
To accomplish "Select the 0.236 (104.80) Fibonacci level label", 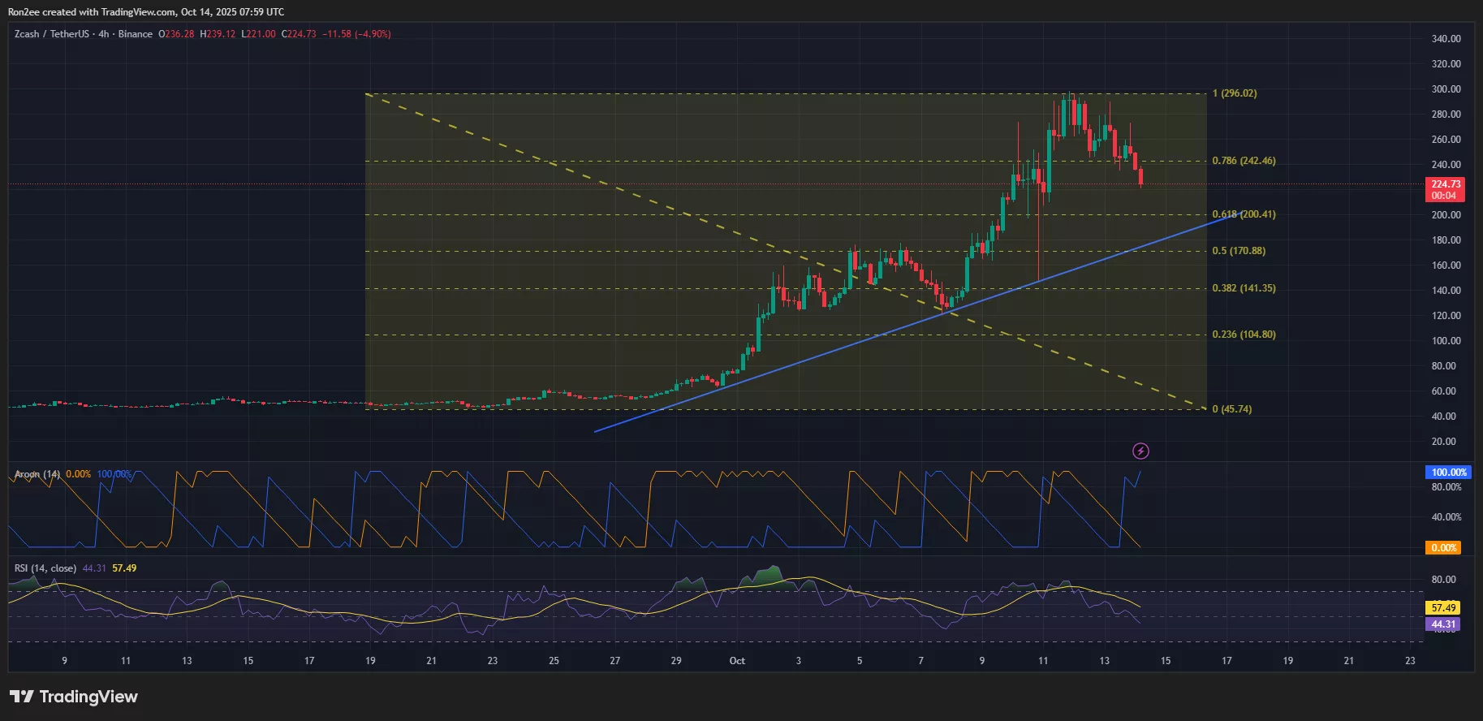I will pyautogui.click(x=1244, y=335).
